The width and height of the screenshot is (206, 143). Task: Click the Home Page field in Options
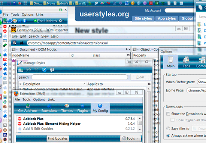(x=196, y=90)
